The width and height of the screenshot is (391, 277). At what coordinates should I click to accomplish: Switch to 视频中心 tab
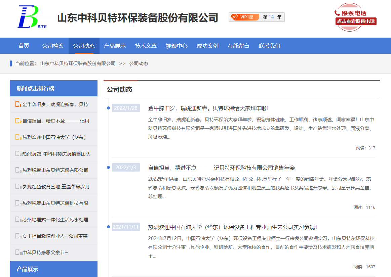177,46
